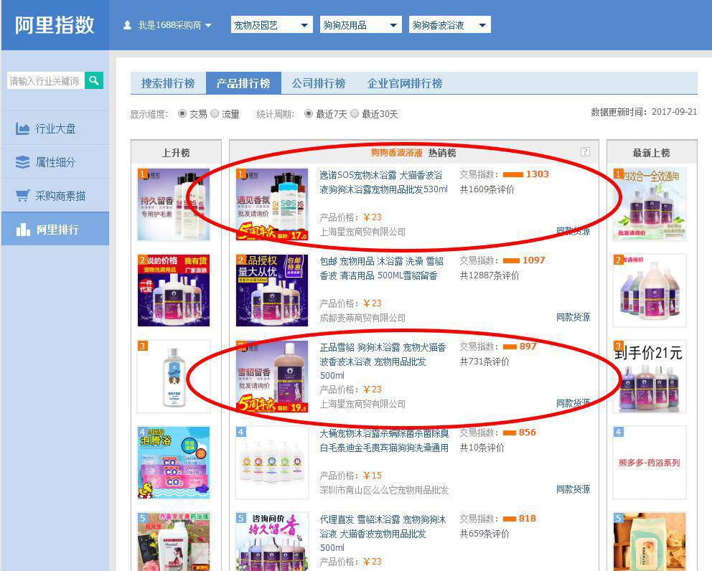Open product title 大桶宠物沐浴露杀螨除菌
The height and width of the screenshot is (571, 712).
pyautogui.click(x=384, y=440)
